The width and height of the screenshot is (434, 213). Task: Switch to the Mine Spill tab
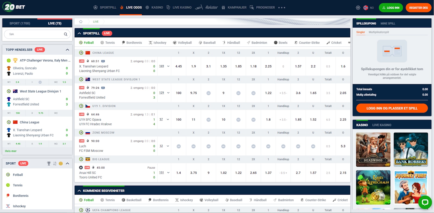point(388,24)
